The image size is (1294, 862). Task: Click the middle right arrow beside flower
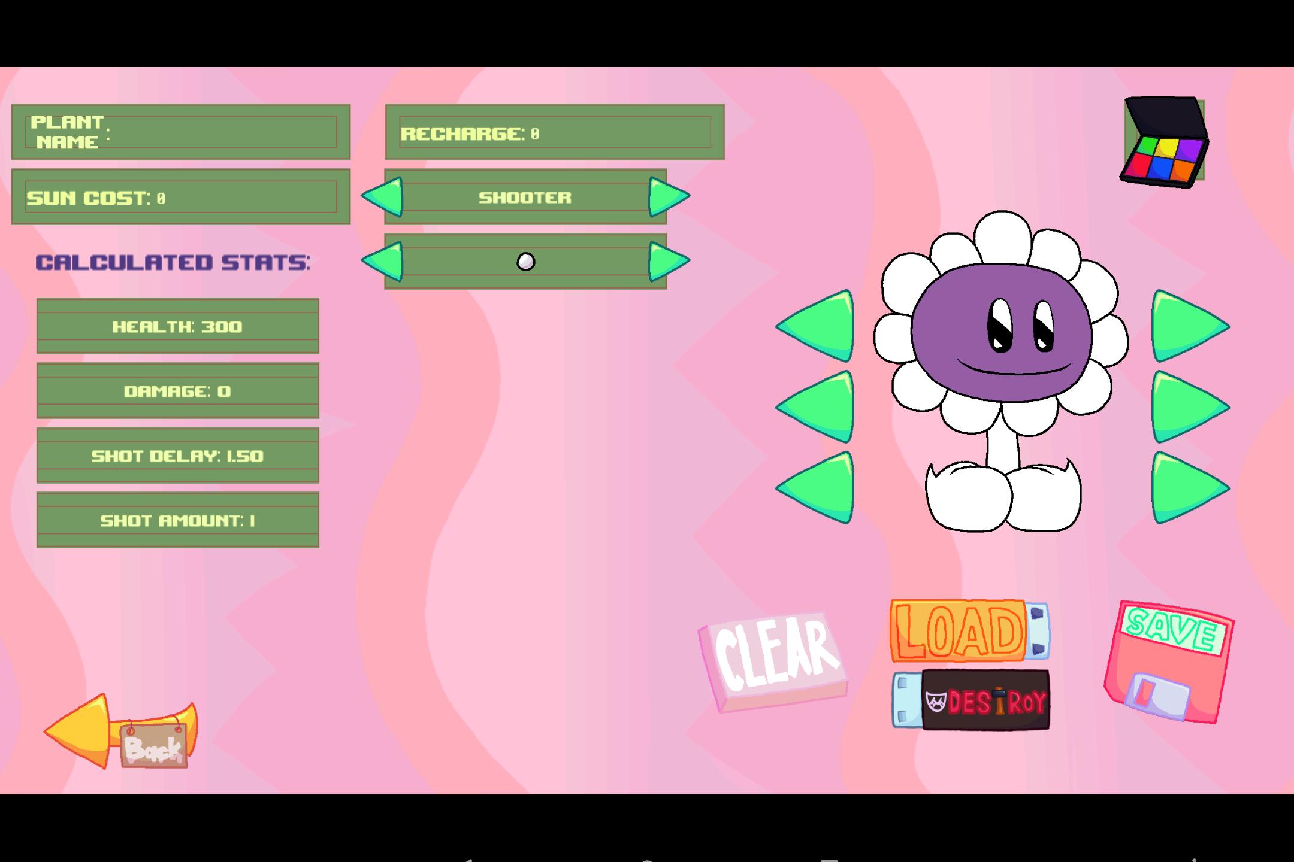click(x=1186, y=407)
